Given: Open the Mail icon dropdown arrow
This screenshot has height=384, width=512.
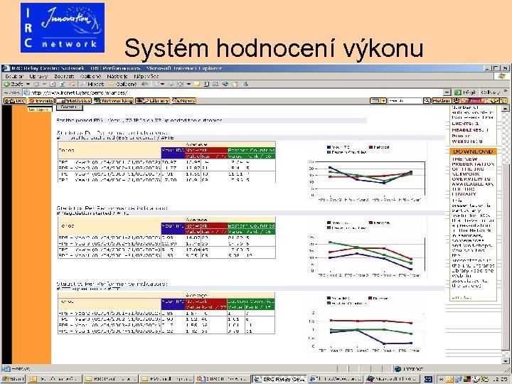Looking at the screenshot, I should tap(162, 84).
